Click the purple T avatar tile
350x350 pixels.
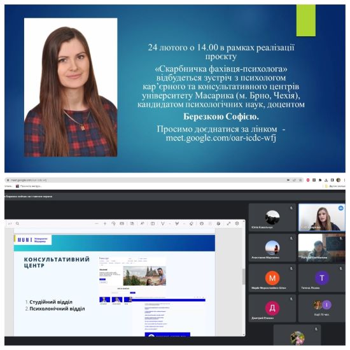321,278
